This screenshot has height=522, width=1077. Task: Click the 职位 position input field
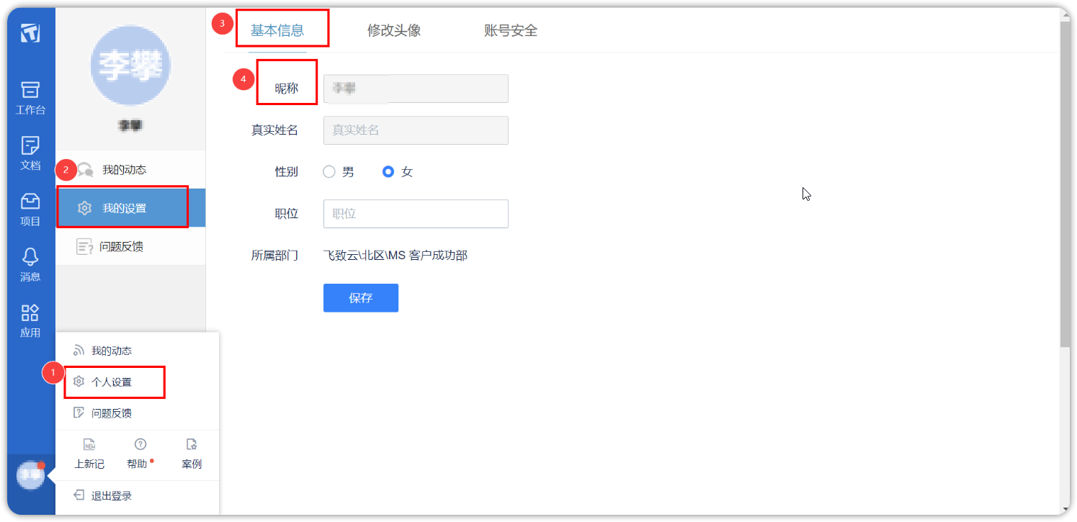(416, 214)
